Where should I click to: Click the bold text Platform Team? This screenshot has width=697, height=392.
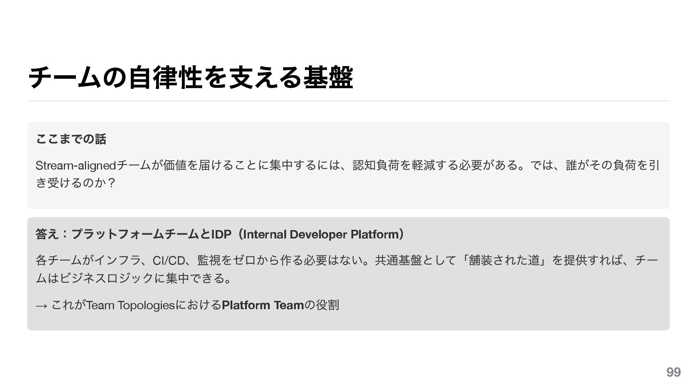[262, 305]
